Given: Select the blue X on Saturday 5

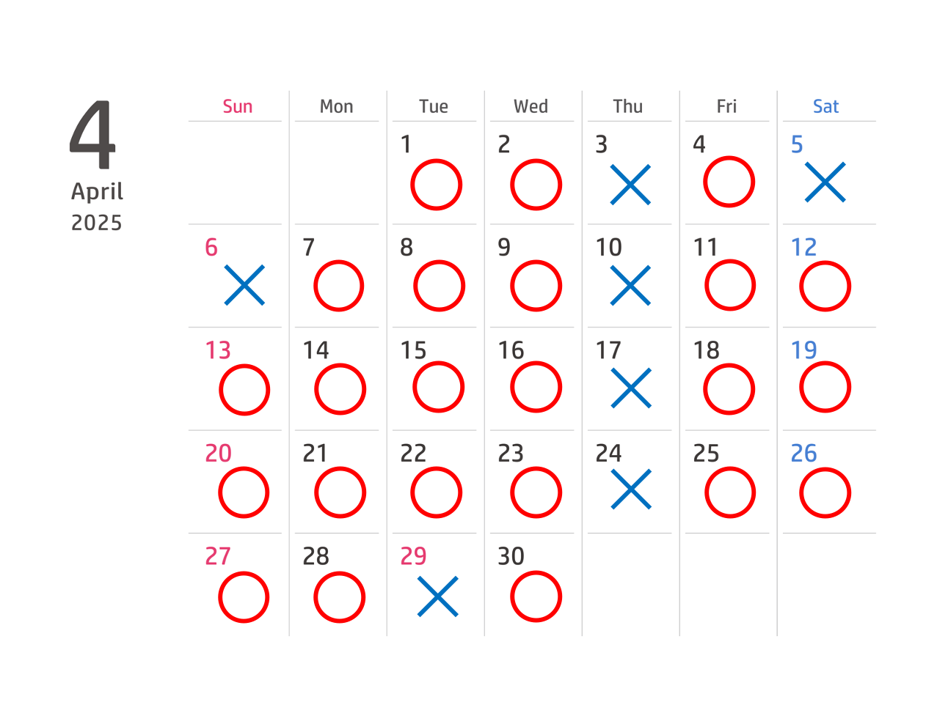Looking at the screenshot, I should [x=825, y=182].
